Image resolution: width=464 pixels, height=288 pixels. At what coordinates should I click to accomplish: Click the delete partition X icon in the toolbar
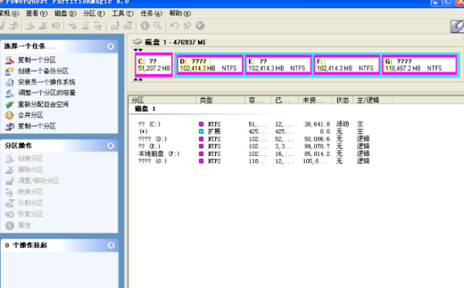click(x=43, y=25)
